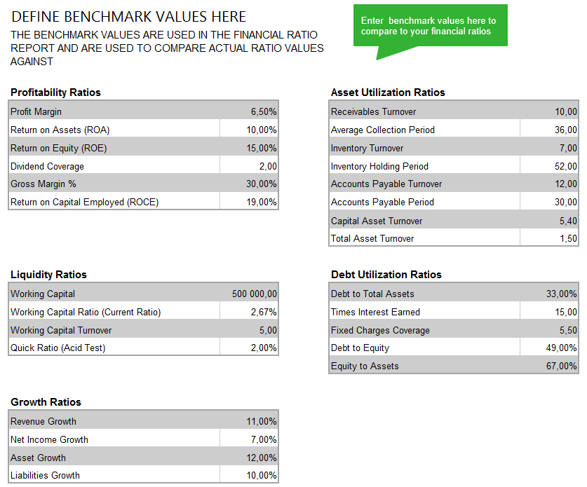Select the Gross Margin % benchmark value
This screenshot has height=487, width=587.
250,184
